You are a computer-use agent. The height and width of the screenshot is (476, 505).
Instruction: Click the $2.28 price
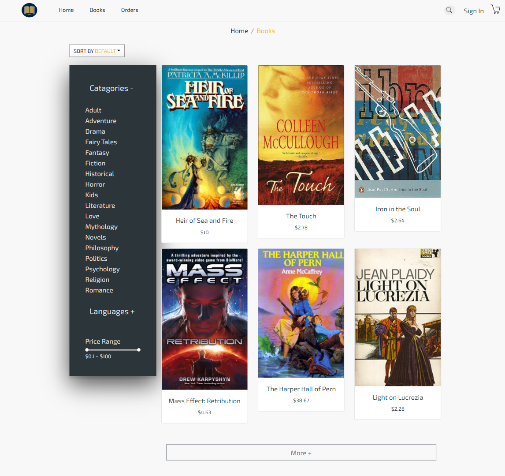point(398,409)
